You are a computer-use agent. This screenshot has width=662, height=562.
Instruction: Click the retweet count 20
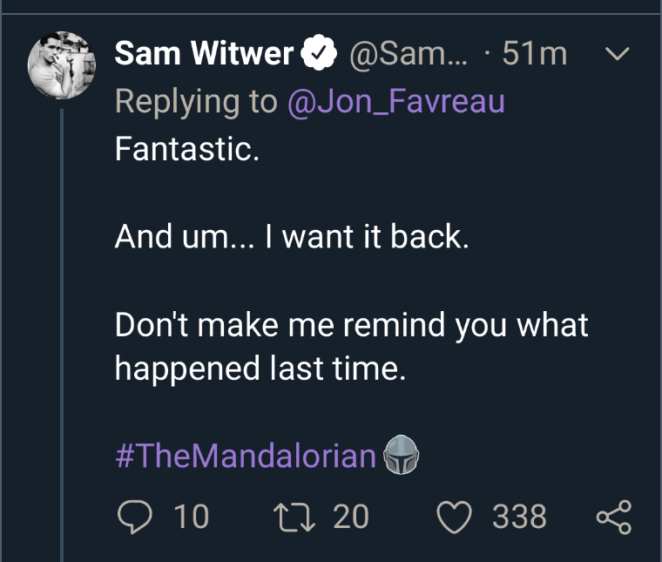click(x=350, y=516)
